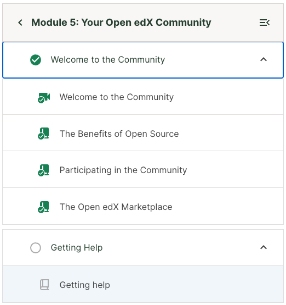Select the Welcome to the Community section header

click(143, 60)
